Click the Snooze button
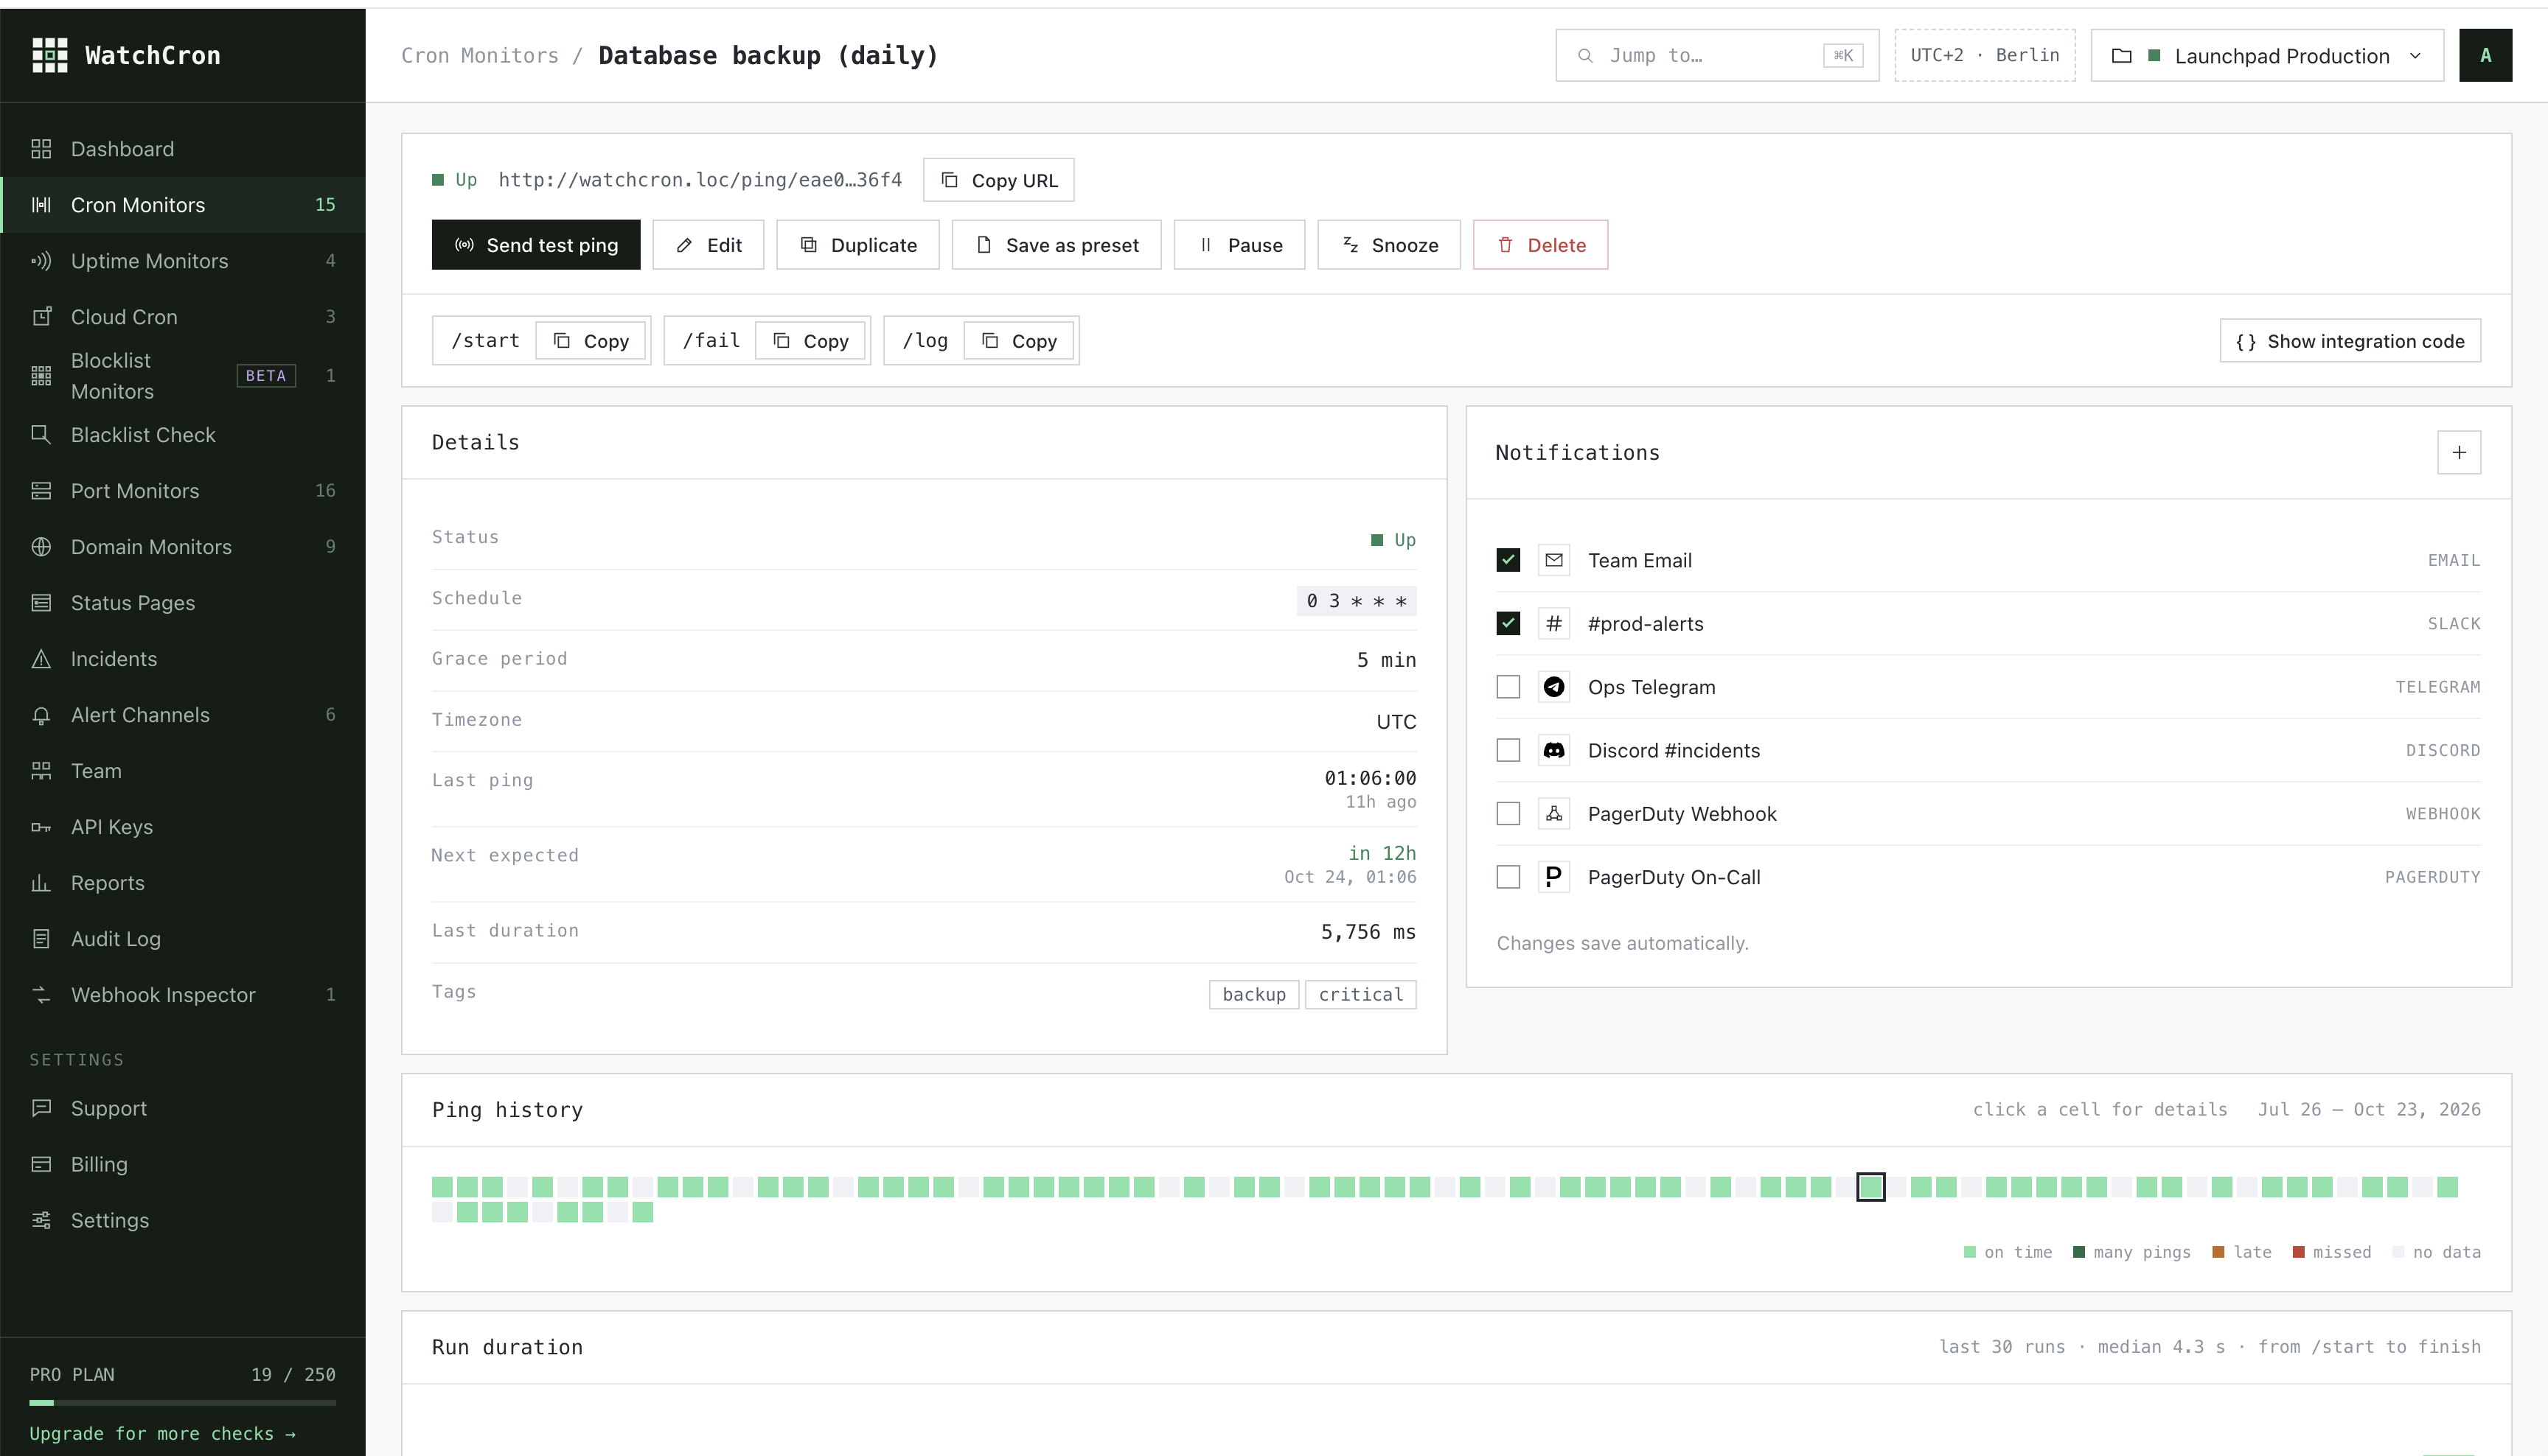The width and height of the screenshot is (2548, 1456). (1388, 245)
